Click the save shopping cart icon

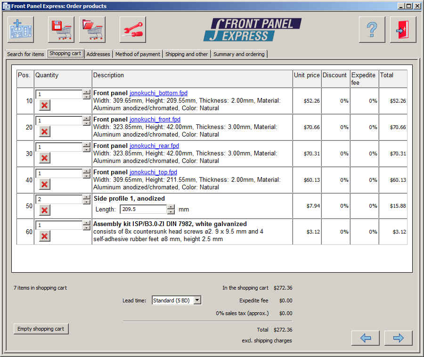tap(61, 30)
